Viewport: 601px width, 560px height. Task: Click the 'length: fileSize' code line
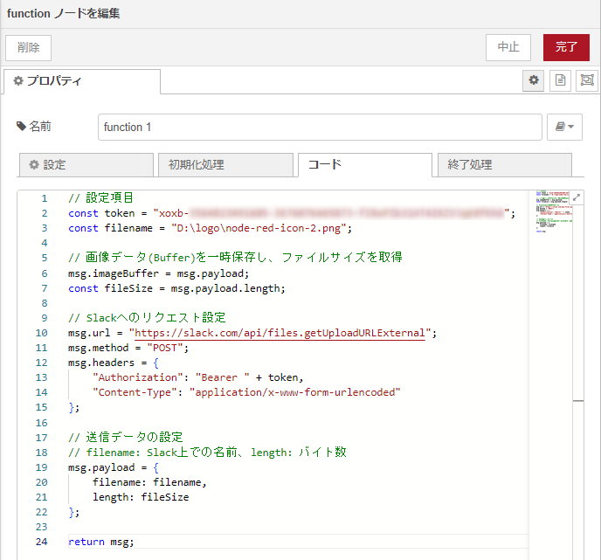point(141,497)
